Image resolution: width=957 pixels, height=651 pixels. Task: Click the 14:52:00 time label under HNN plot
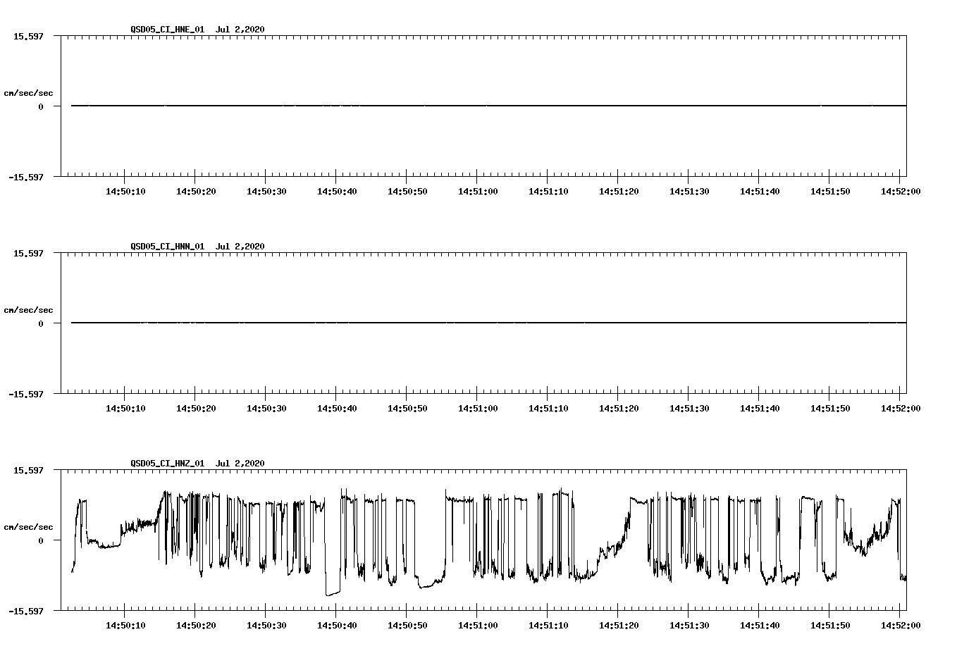pyautogui.click(x=900, y=409)
